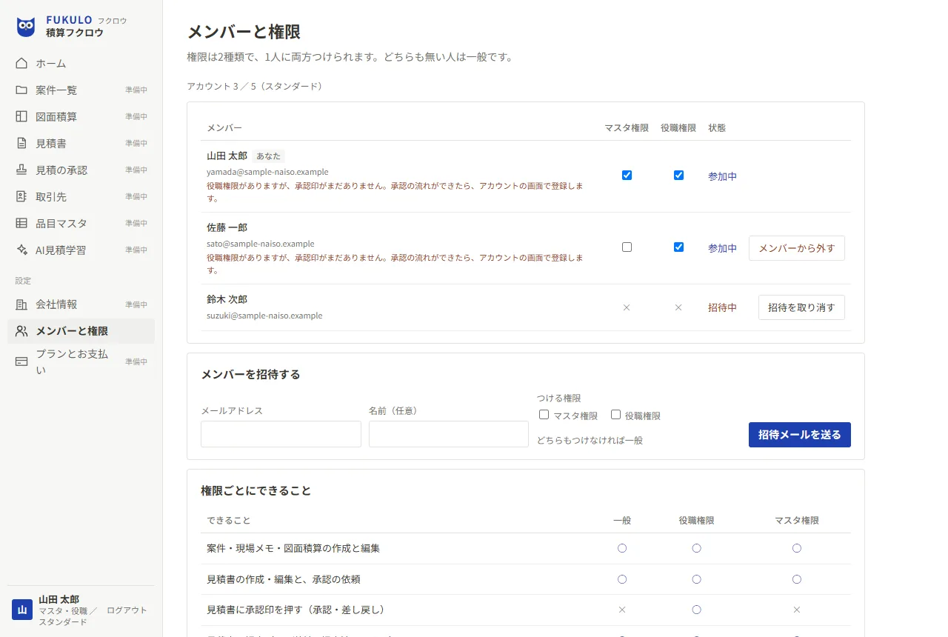This screenshot has height=637, width=948.
Task: Click the 取引先 contact icon
Action: (x=21, y=197)
